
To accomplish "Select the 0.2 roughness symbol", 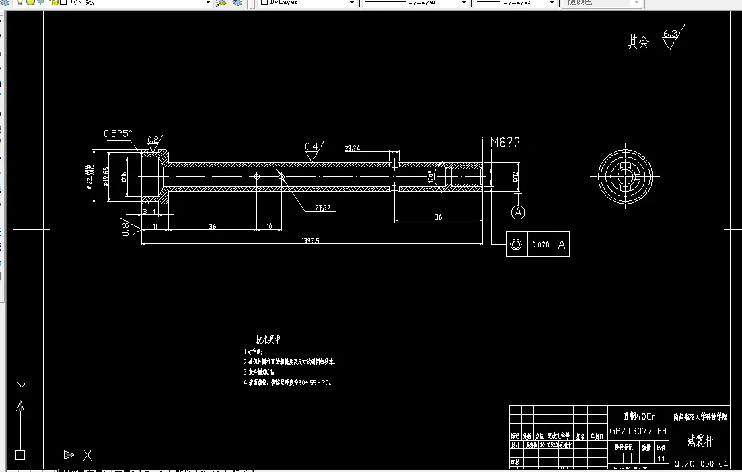I will [154, 143].
